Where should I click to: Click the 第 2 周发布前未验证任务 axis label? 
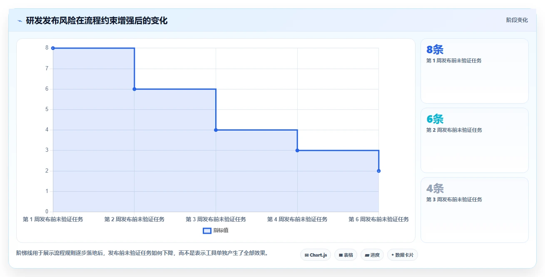point(134,219)
